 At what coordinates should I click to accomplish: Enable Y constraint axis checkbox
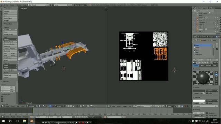[x=2, y=99]
